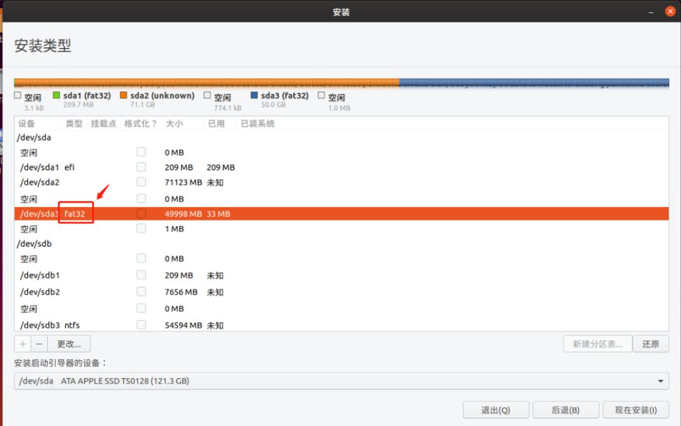Open the boot loader device dropdown
The width and height of the screenshot is (681, 426).
660,381
